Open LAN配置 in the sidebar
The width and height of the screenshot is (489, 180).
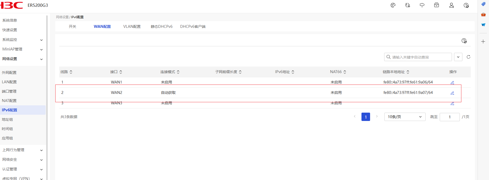pyautogui.click(x=9, y=82)
